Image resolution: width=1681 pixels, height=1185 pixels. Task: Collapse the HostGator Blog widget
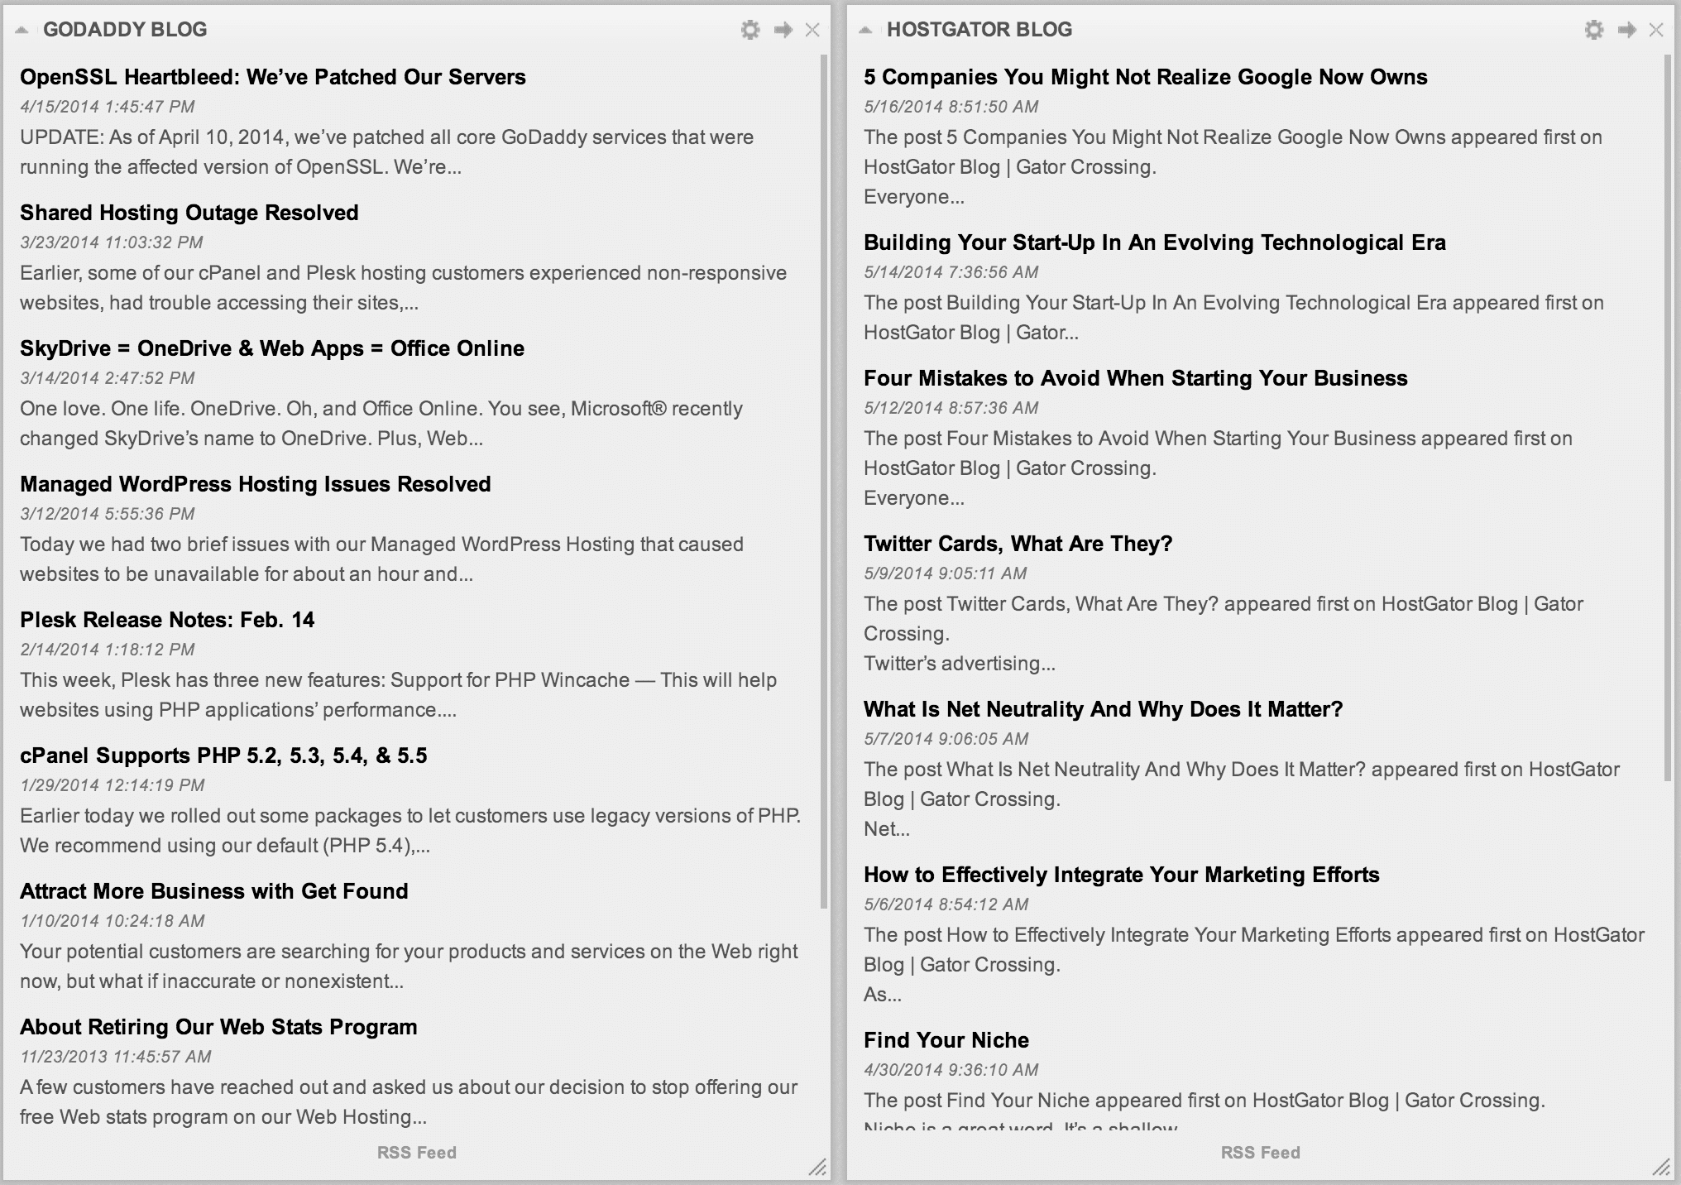coord(866,31)
